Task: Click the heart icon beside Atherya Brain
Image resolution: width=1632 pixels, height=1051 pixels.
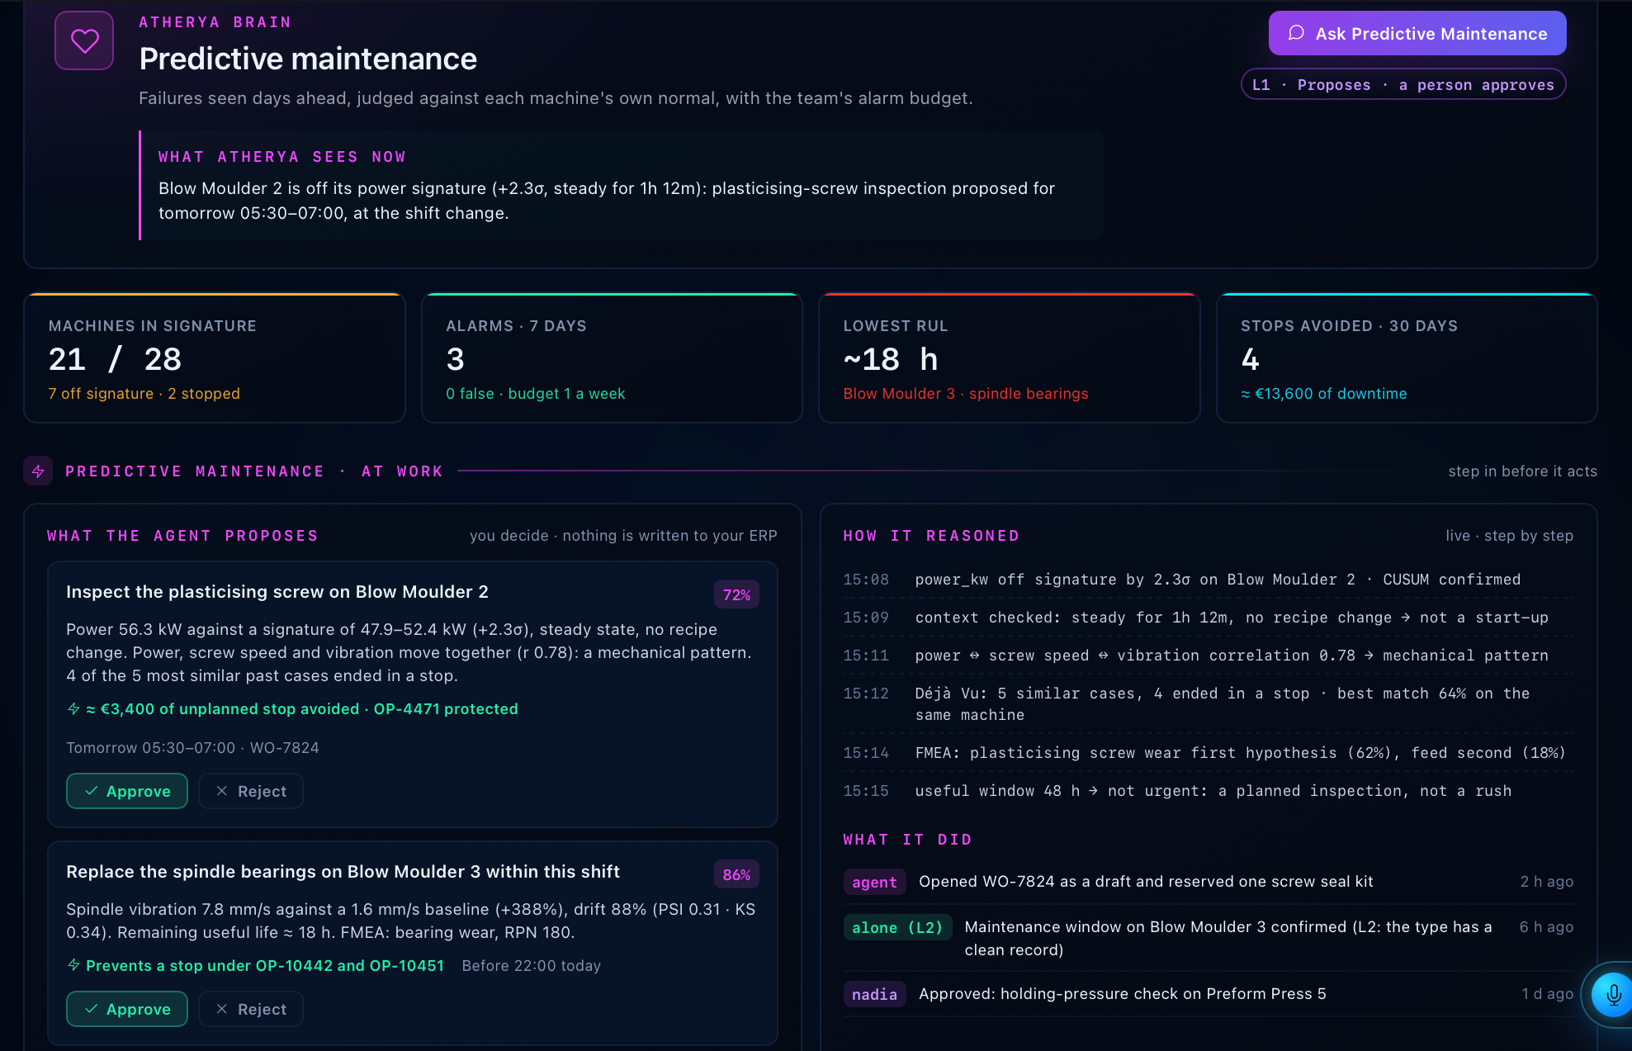Action: point(84,40)
